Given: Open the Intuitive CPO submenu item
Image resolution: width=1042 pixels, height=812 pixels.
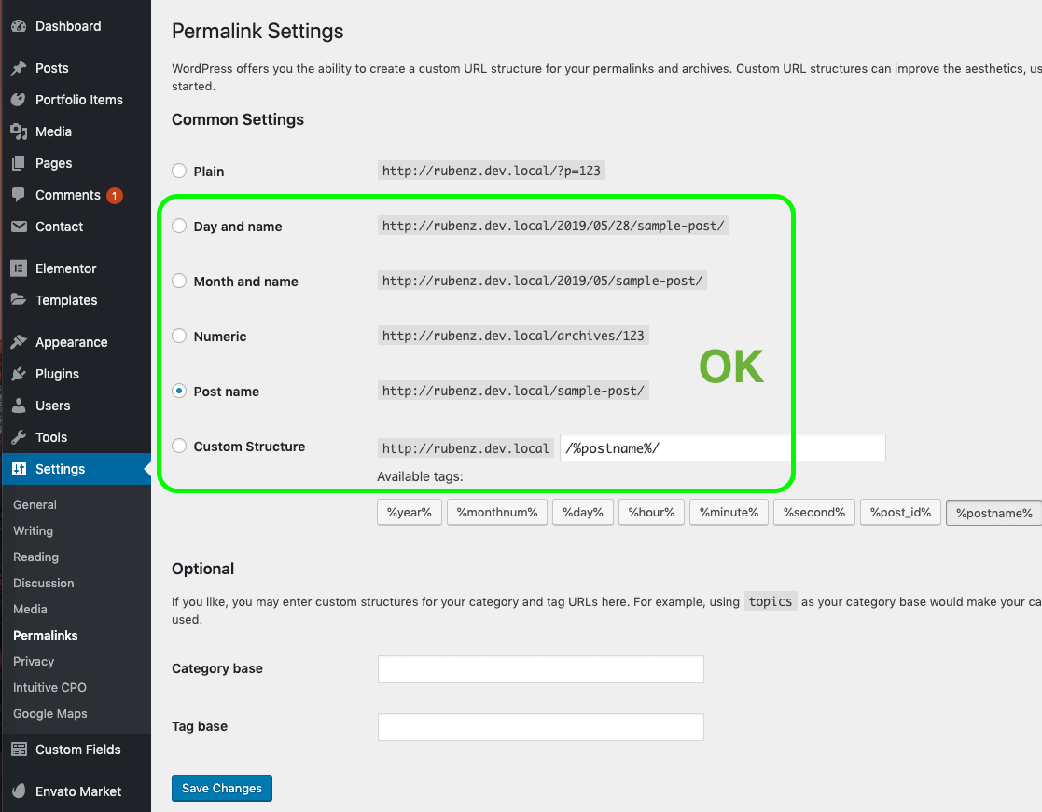Looking at the screenshot, I should (49, 687).
